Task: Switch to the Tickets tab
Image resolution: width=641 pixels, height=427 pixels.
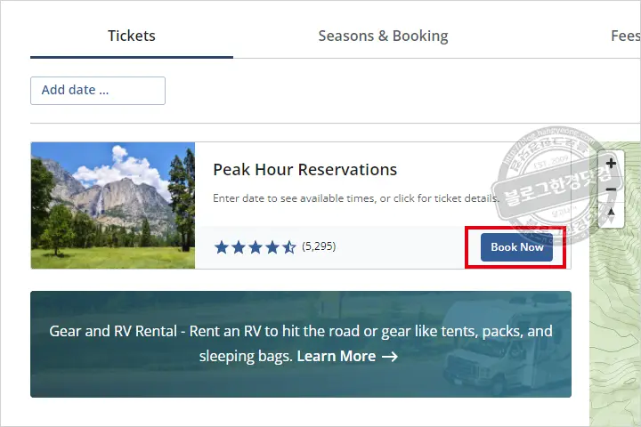Action: click(132, 36)
